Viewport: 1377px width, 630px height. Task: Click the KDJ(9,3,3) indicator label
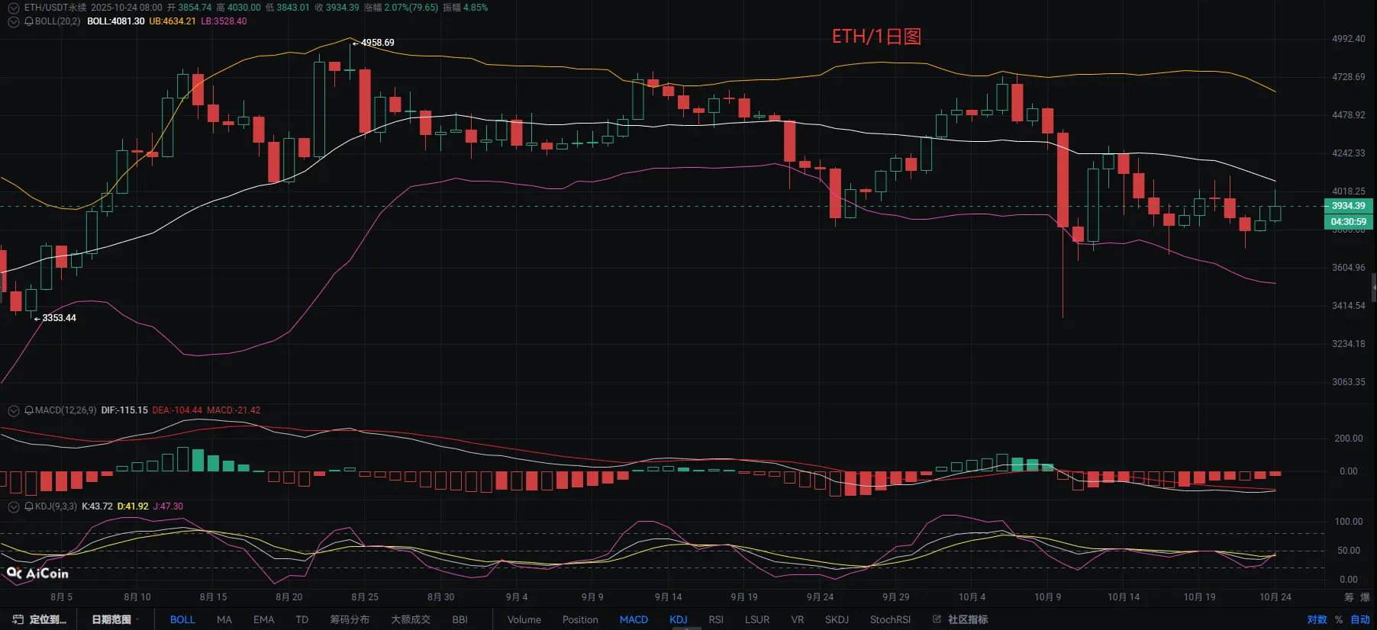tap(56, 506)
